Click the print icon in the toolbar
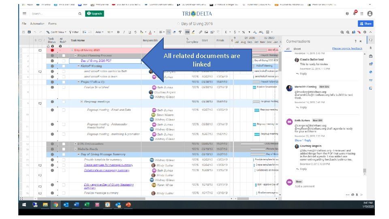This screenshot has width=389, height=219. (x=29, y=32)
